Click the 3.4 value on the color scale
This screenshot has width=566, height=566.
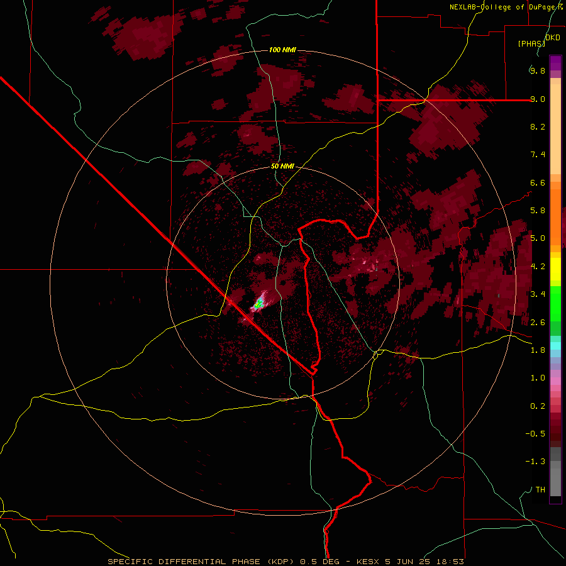pos(538,294)
